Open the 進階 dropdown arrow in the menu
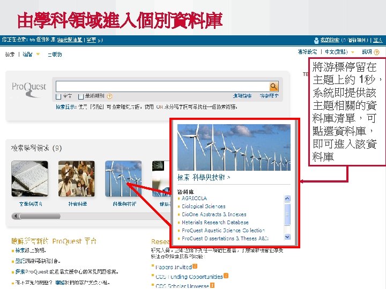 pos(38,54)
